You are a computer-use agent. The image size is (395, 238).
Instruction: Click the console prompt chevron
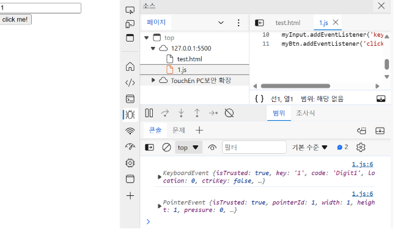pyautogui.click(x=148, y=222)
